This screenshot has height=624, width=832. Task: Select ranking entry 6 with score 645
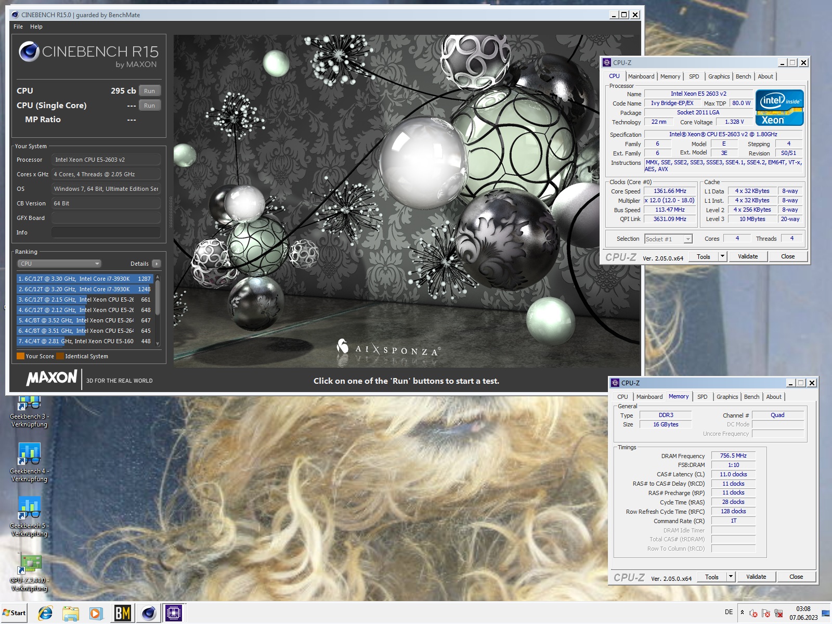(85, 331)
